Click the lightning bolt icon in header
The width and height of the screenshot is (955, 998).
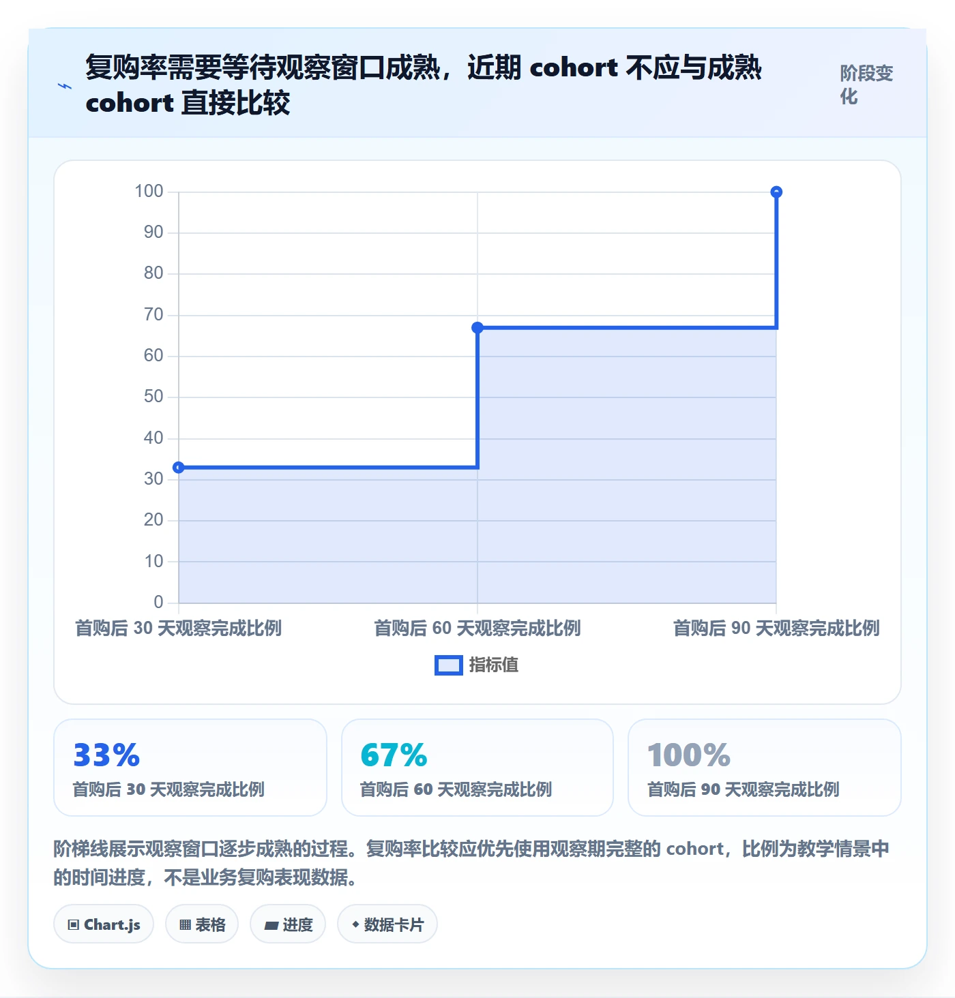[x=65, y=86]
